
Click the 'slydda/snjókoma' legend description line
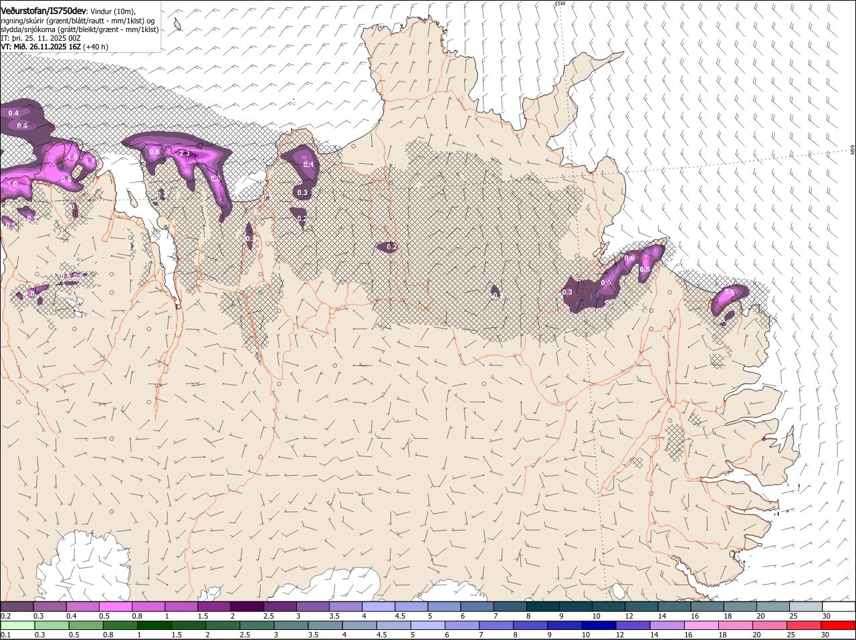click(80, 29)
